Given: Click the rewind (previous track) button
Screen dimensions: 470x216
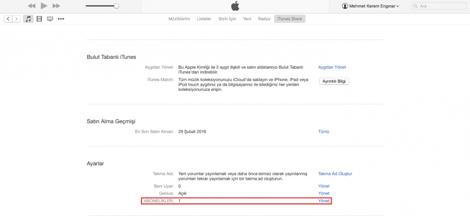Looking at the screenshot, I should tap(31, 6).
